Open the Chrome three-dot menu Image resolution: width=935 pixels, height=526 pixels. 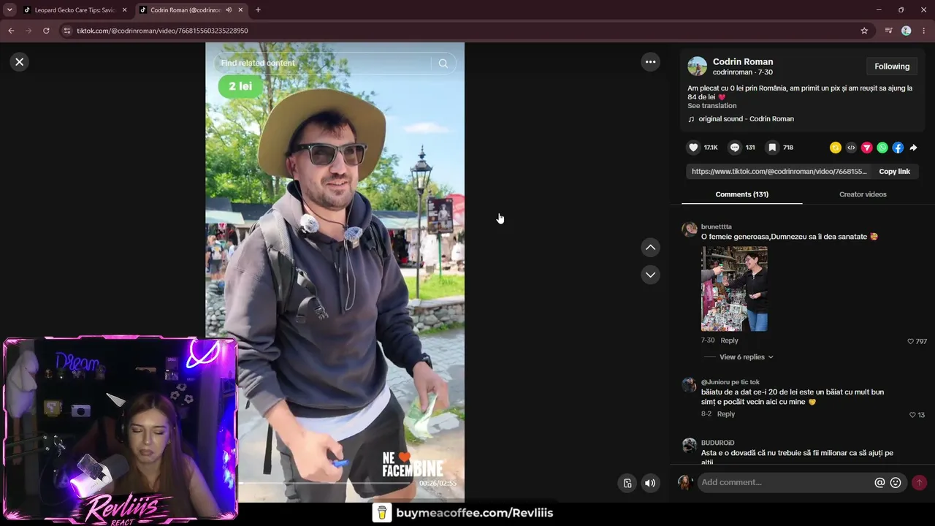point(924,31)
